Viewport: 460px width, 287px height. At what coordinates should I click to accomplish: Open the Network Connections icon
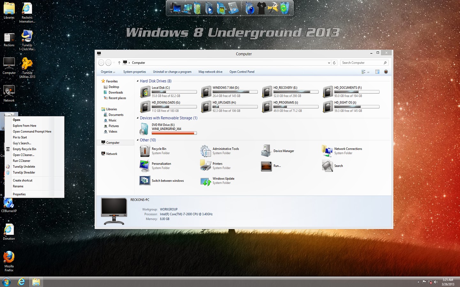(327, 151)
